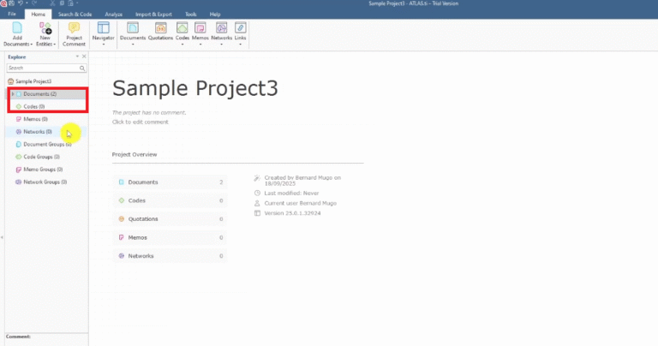This screenshot has height=346, width=658.
Task: Click the Add Documents icon
Action: point(17,28)
